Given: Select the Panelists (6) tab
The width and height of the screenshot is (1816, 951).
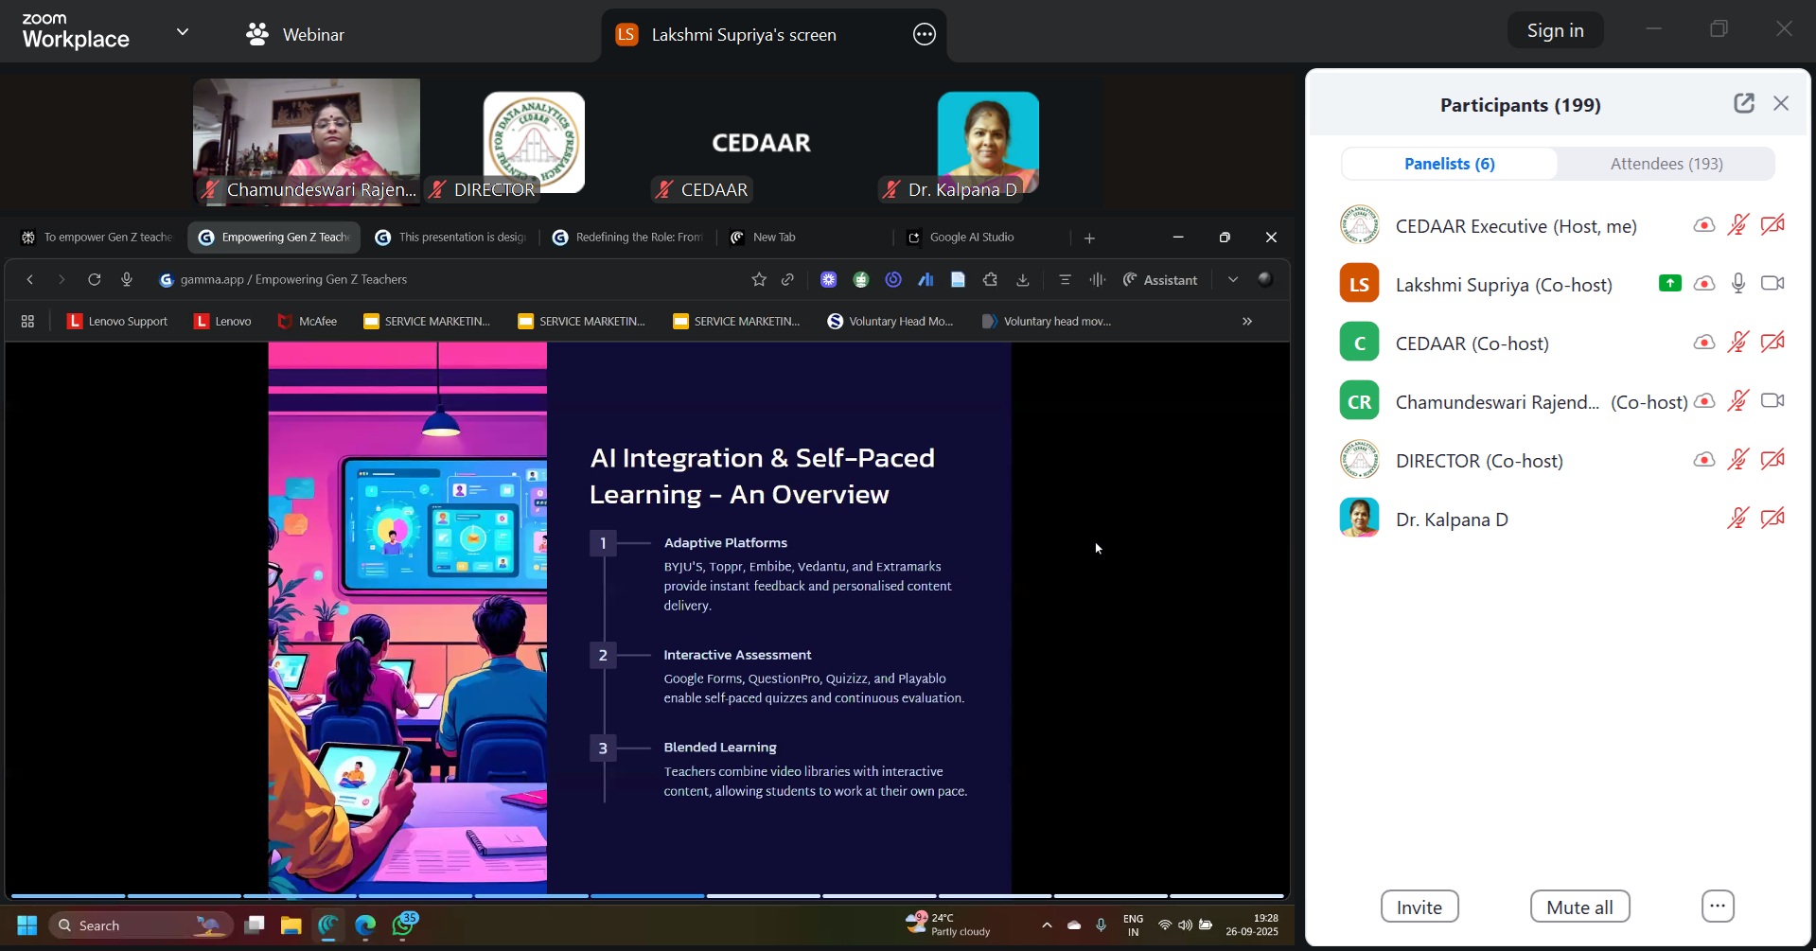Looking at the screenshot, I should 1449,164.
